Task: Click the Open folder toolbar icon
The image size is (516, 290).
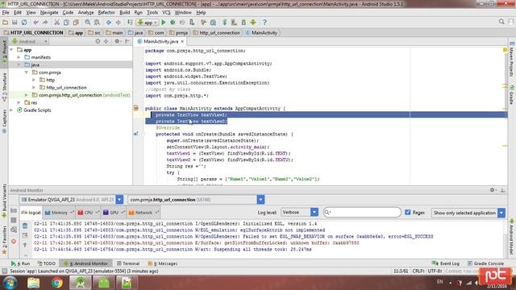Action: [x=5, y=23]
